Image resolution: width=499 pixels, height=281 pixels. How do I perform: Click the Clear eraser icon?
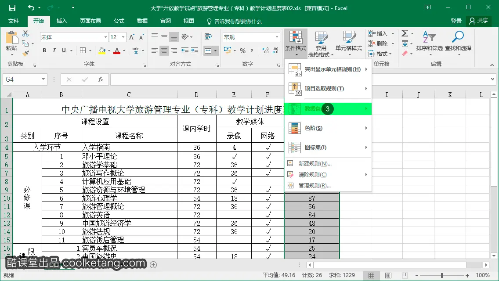(405, 54)
